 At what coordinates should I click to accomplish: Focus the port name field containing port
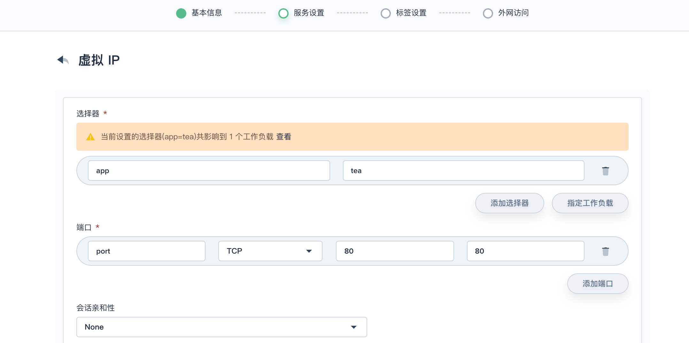(x=147, y=251)
